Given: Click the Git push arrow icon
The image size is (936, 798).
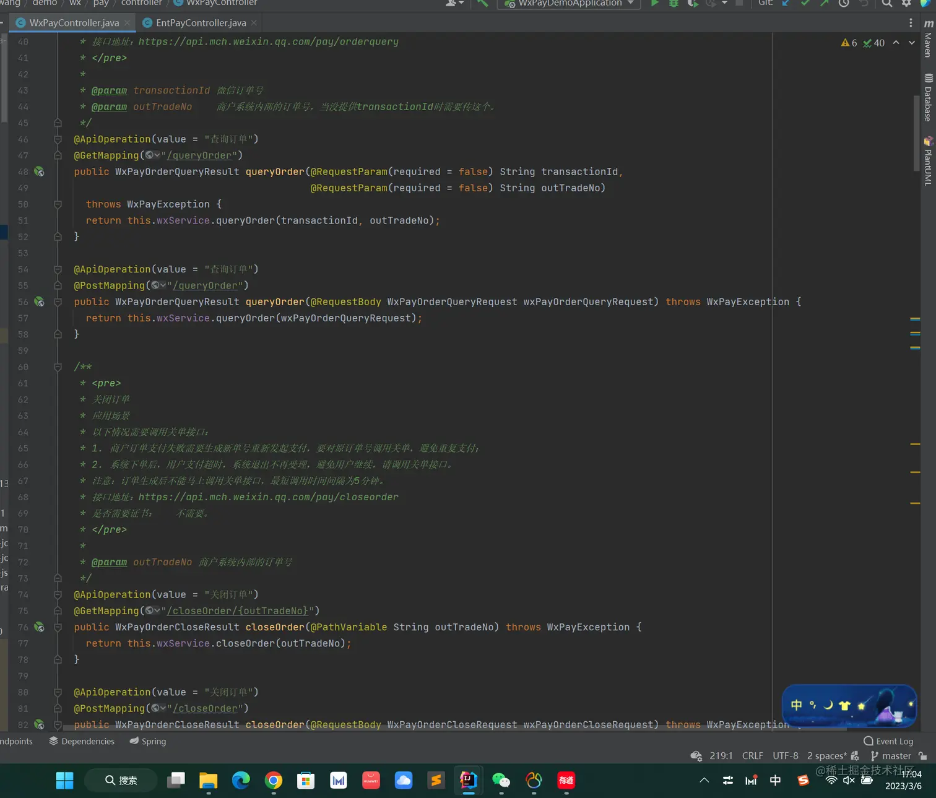Looking at the screenshot, I should 824,3.
